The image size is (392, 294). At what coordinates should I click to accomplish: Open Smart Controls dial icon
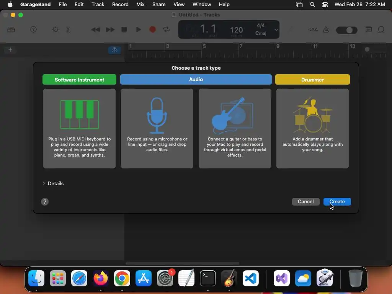coord(56,29)
